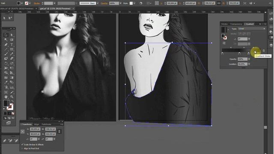Screen dimensions: 274x154
Task: Select the Eraser tool
Action: click(12, 59)
